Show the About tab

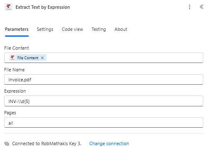(x=121, y=29)
